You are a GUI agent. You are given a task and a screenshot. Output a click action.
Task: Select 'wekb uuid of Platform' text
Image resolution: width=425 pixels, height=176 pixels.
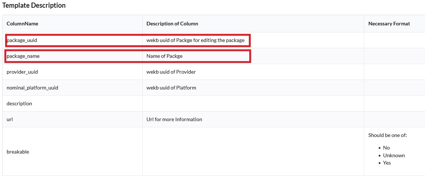tap(171, 88)
